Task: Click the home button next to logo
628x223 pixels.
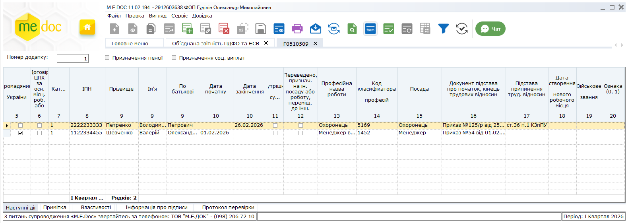Action: (87, 27)
